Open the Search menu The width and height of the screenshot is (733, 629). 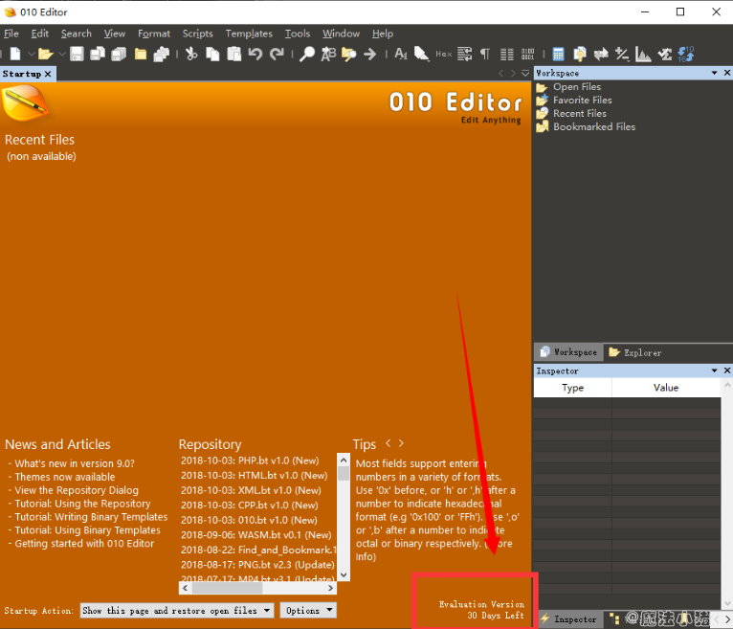click(x=77, y=34)
